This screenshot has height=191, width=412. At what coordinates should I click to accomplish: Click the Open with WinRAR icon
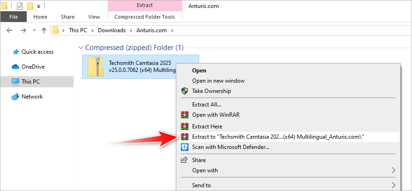[x=184, y=115]
